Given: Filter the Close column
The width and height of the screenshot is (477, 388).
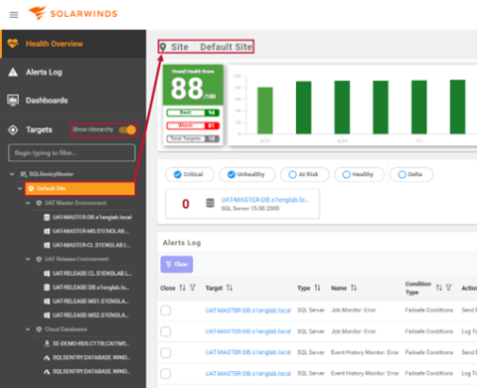Looking at the screenshot, I should [x=193, y=288].
